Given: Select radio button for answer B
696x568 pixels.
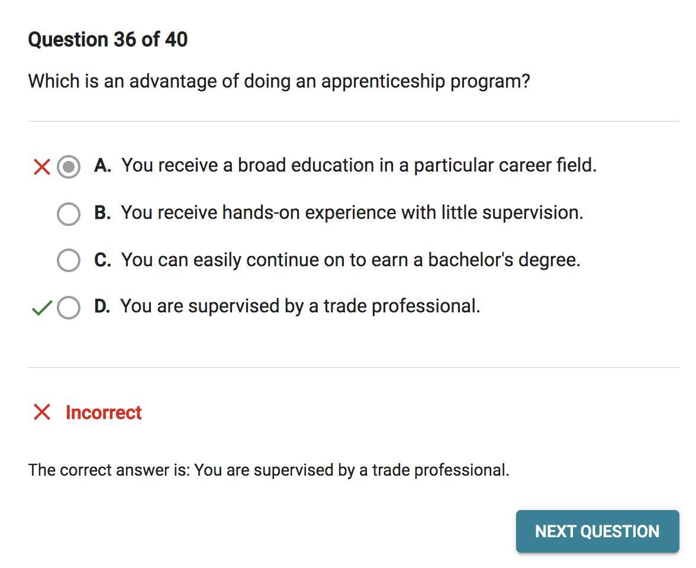Looking at the screenshot, I should (x=69, y=214).
